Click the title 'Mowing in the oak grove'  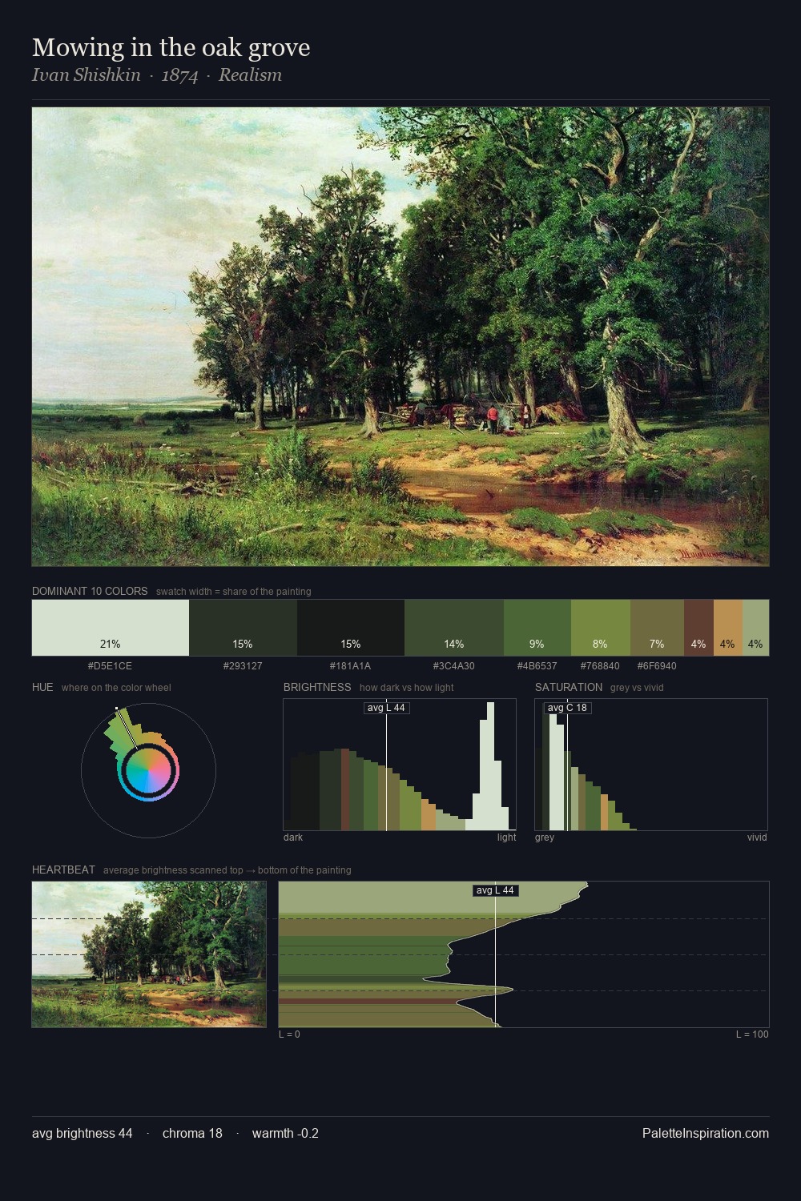pos(171,48)
